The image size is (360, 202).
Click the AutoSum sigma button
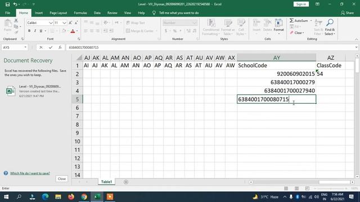pyautogui.click(x=299, y=21)
